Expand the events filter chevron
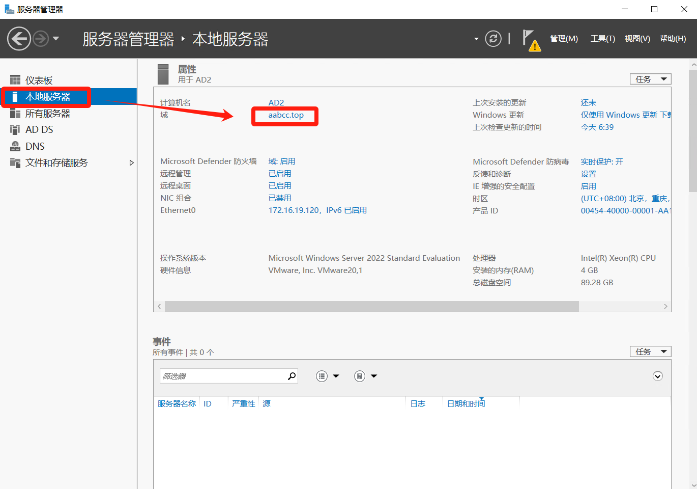 click(x=657, y=376)
